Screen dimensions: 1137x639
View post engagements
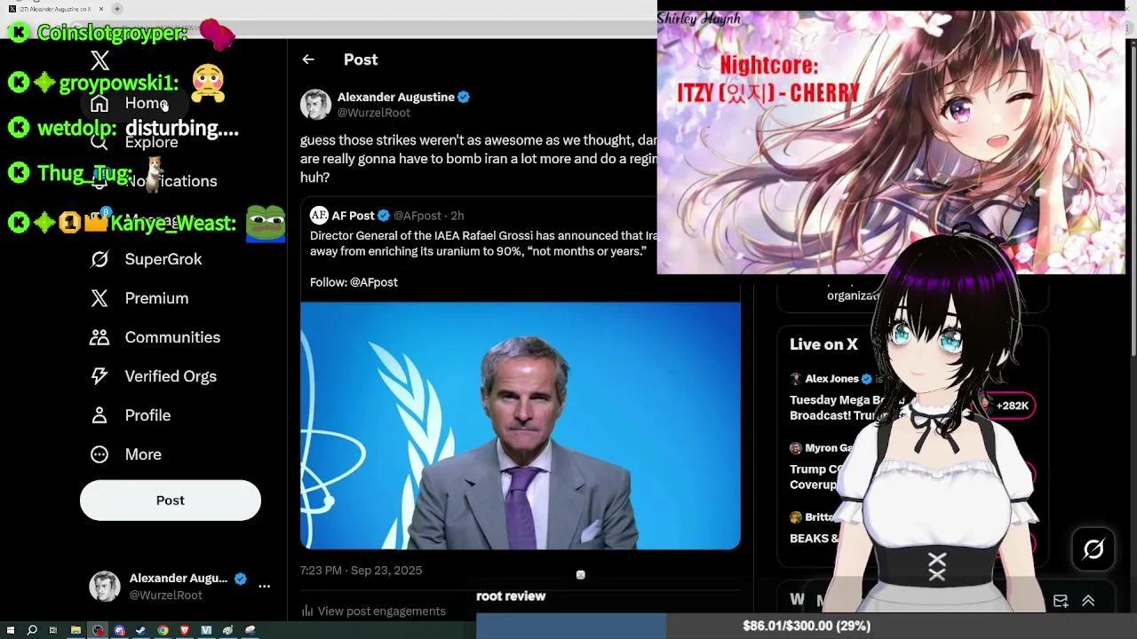(x=374, y=611)
